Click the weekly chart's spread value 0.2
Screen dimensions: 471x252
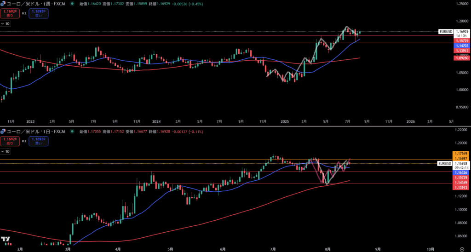tap(24, 13)
